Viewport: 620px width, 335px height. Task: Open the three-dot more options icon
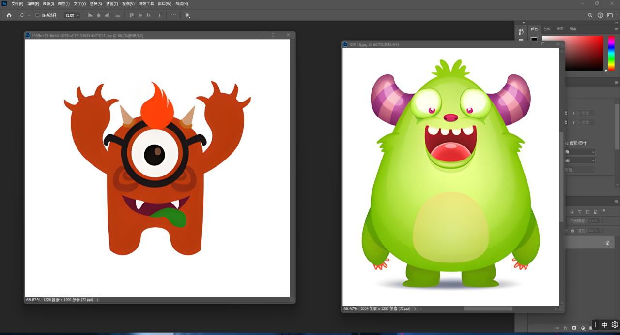(x=173, y=15)
